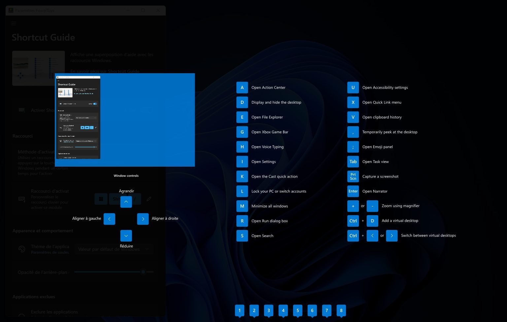Click the blue active window preview thumbnail
This screenshot has height=322, width=507.
click(125, 120)
